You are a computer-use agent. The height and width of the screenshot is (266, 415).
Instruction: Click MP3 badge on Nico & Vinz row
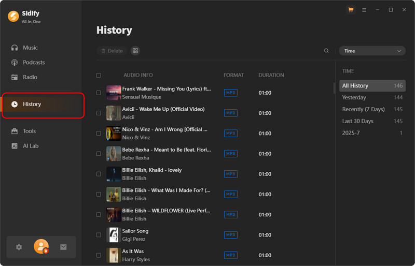point(230,134)
